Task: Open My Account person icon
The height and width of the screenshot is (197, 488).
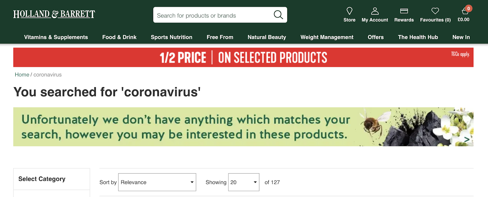Action: tap(375, 11)
